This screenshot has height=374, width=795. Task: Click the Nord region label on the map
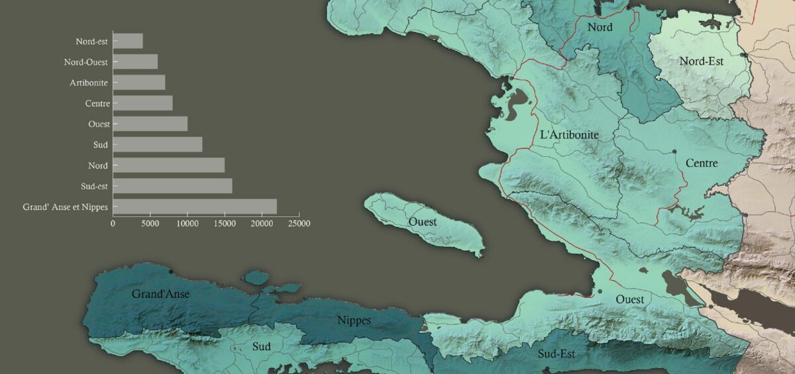pos(600,27)
